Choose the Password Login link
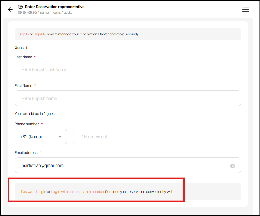The image size is (260, 216). (x=34, y=192)
